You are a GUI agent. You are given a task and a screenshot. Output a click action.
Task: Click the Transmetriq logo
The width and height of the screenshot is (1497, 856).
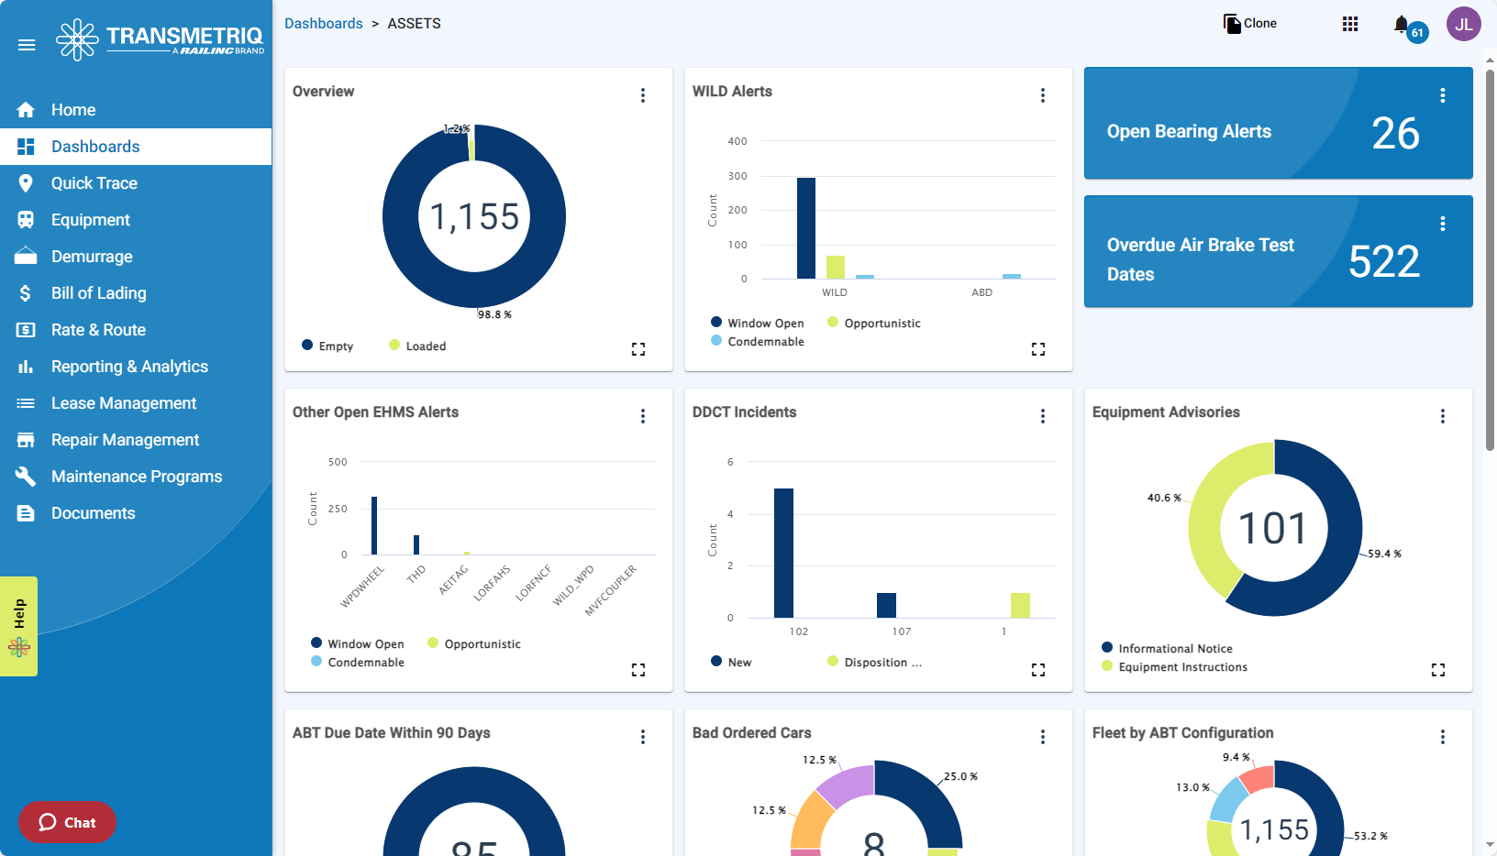[160, 39]
